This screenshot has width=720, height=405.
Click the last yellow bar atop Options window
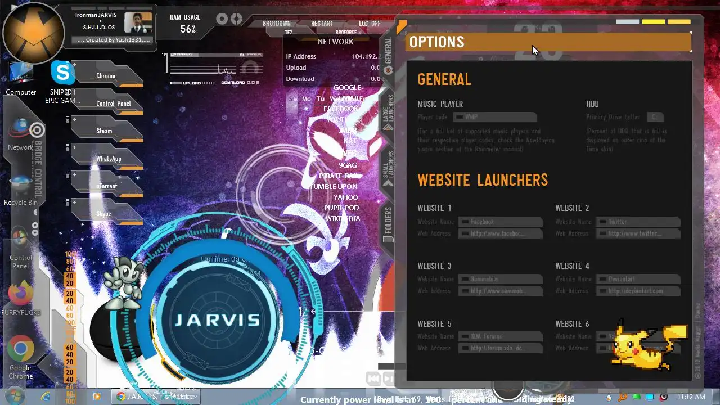[679, 22]
